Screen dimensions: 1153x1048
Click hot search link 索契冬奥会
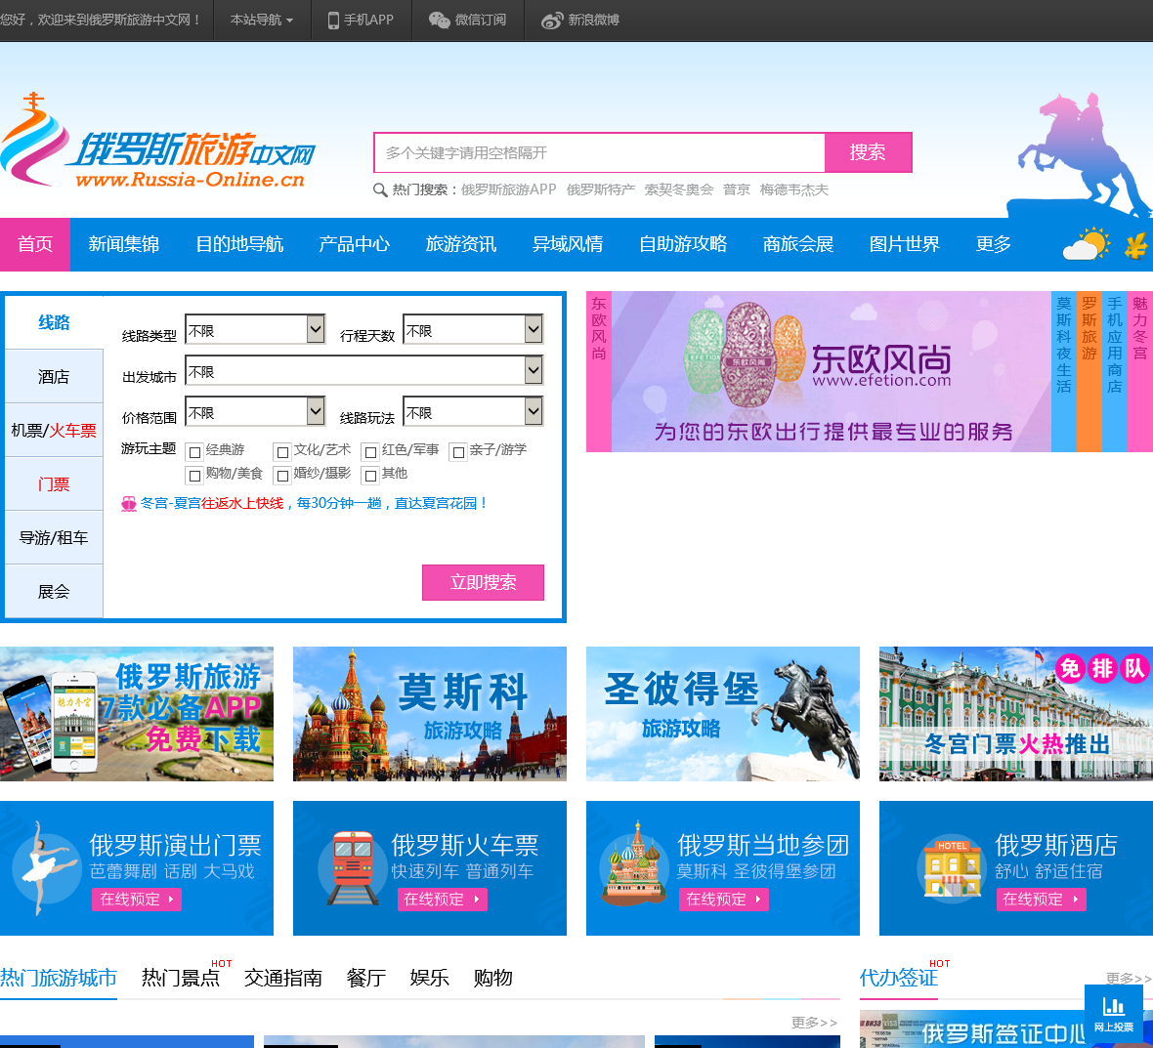coord(679,190)
